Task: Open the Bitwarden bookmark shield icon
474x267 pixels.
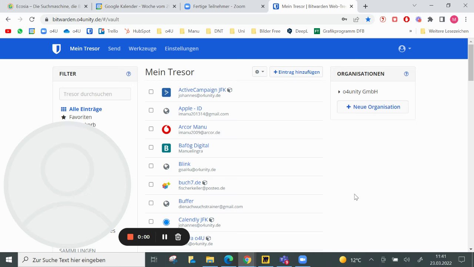Action: click(89, 31)
